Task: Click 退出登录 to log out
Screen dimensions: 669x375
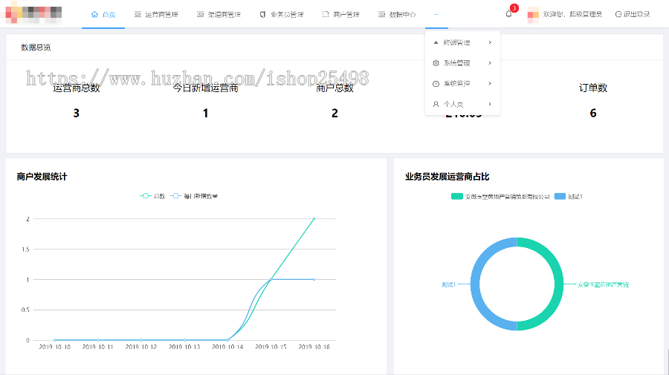Action: (x=633, y=15)
